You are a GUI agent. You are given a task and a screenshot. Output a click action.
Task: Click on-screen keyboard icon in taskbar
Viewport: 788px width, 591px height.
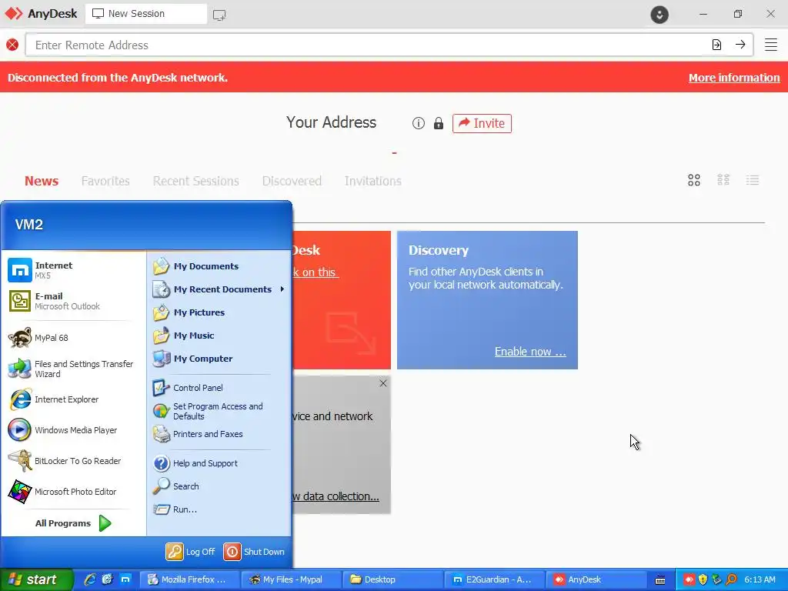660,580
